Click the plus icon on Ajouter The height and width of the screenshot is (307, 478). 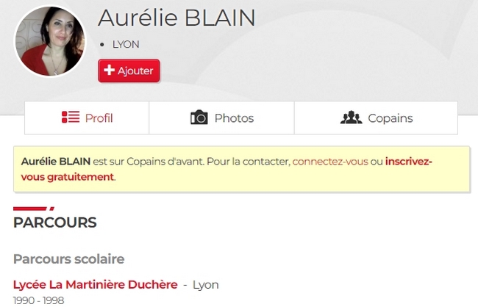coord(109,71)
